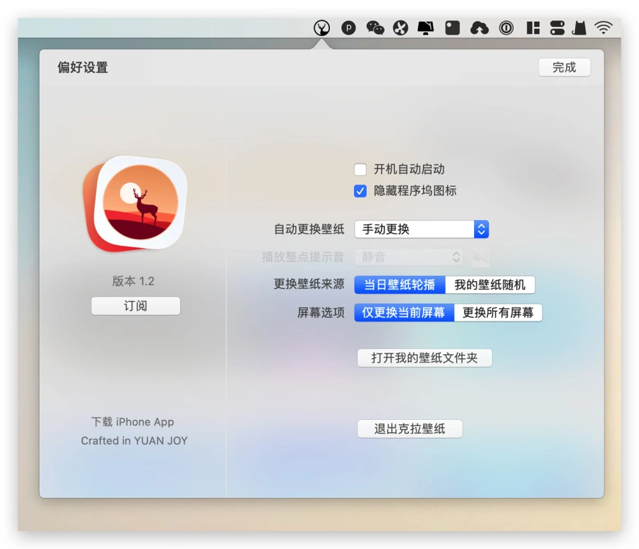Open the 1Password menu bar icon

coord(506,27)
